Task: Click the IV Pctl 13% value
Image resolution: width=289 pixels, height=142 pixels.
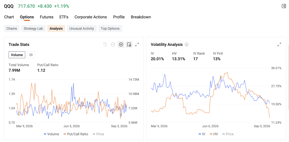Action: tap(216, 59)
